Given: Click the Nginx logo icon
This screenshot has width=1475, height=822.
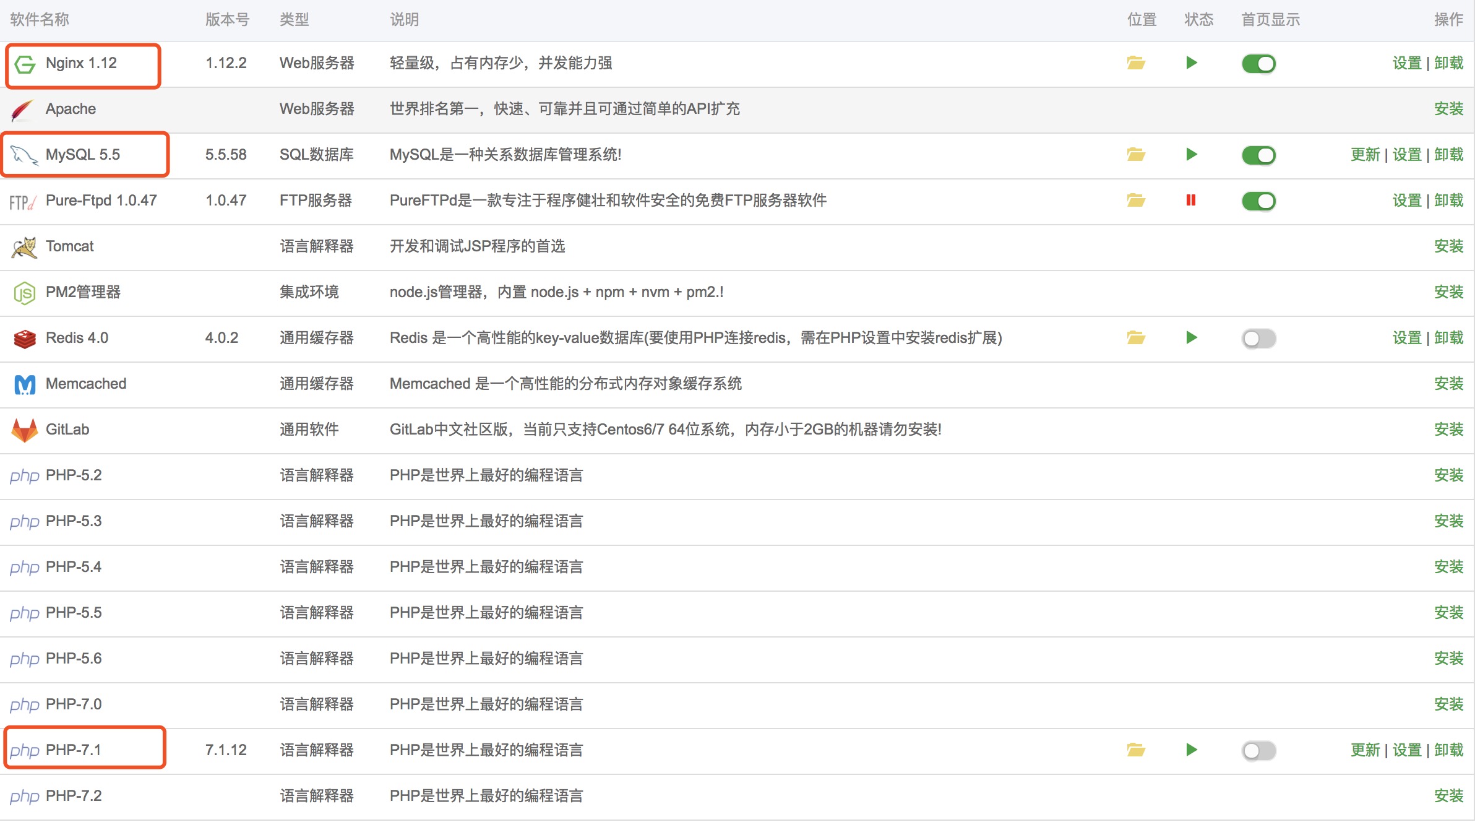Looking at the screenshot, I should (25, 64).
